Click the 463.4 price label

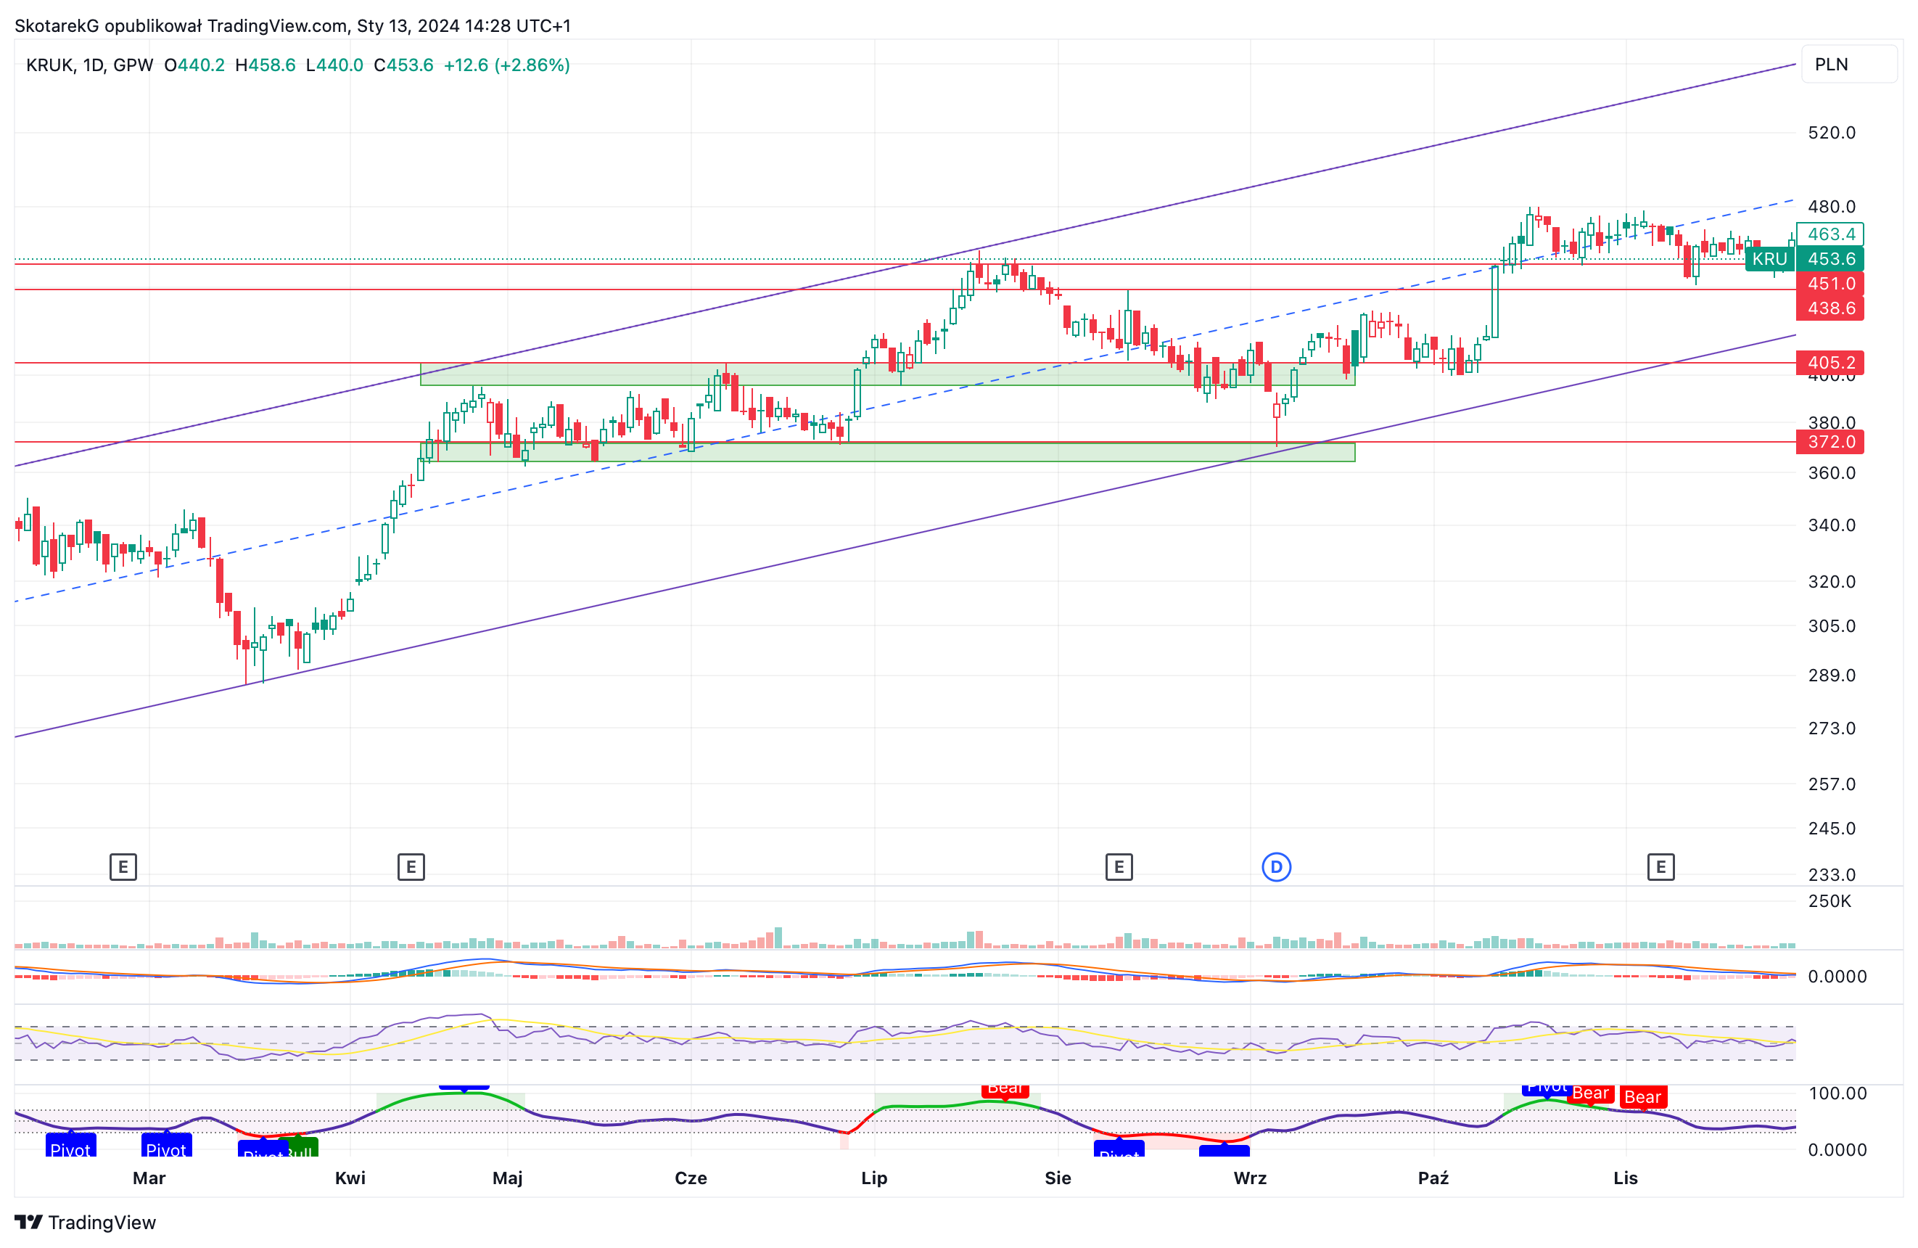point(1831,234)
